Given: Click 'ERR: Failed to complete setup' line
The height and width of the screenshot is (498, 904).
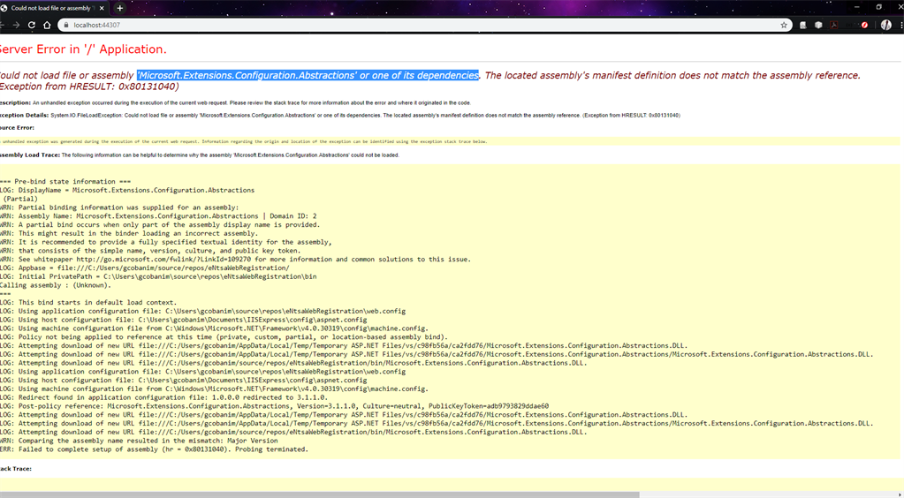Looking at the screenshot, I should pyautogui.click(x=154, y=449).
